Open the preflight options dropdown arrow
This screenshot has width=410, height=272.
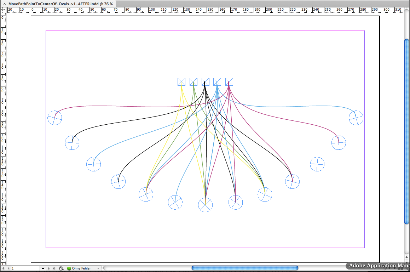coord(98,268)
